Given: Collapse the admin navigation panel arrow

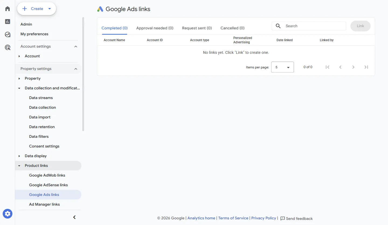Looking at the screenshot, I should 75,217.
